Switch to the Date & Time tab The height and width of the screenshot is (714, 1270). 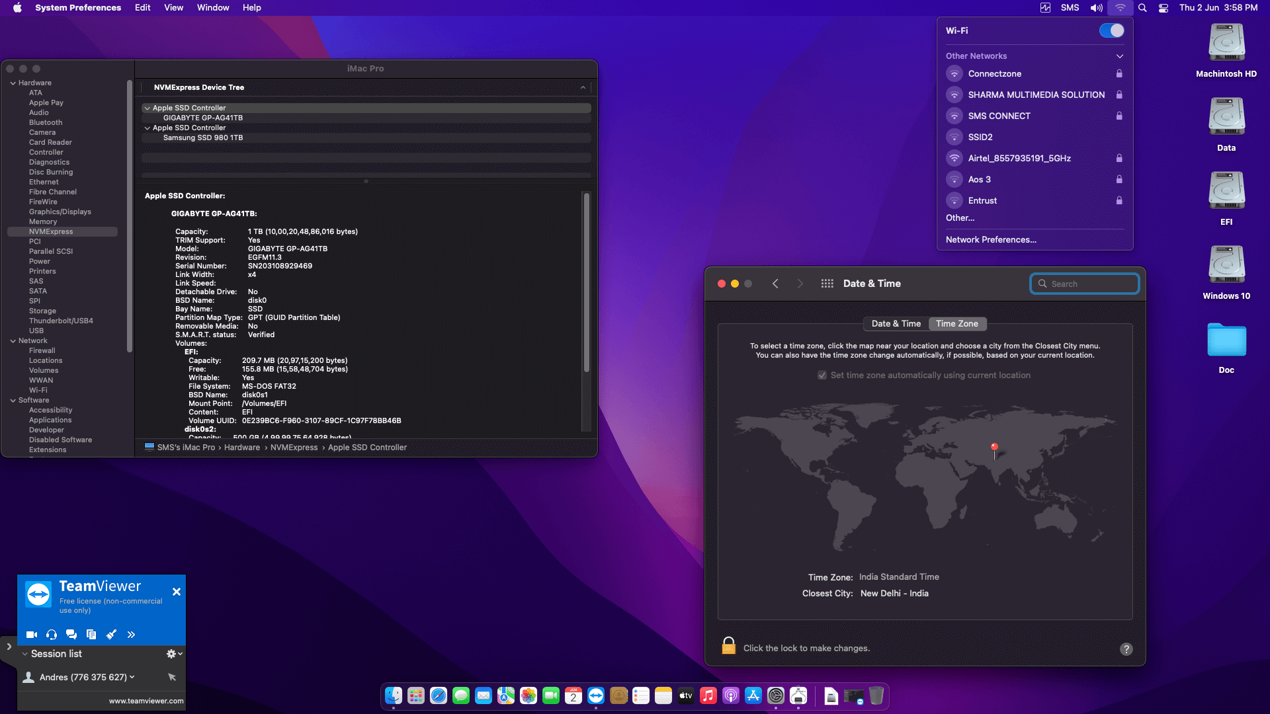pos(896,324)
